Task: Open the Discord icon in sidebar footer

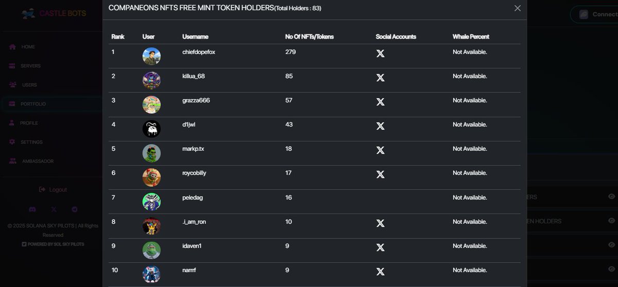Action: click(32, 210)
